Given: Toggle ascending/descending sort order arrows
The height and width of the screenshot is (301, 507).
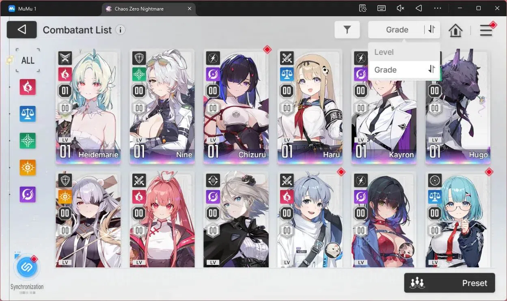Looking at the screenshot, I should pyautogui.click(x=431, y=30).
